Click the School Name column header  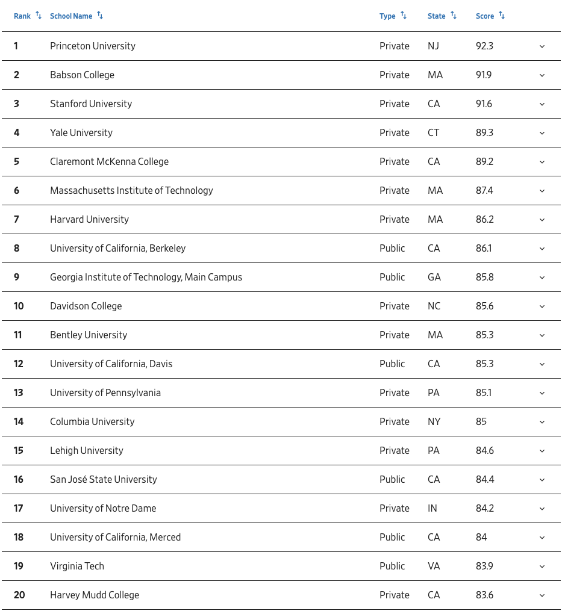pyautogui.click(x=71, y=16)
